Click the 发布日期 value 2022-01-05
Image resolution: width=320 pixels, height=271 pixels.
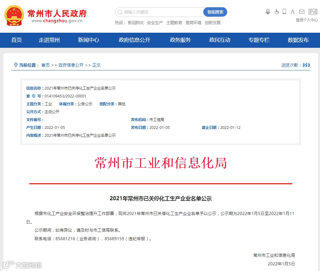(x=160, y=127)
